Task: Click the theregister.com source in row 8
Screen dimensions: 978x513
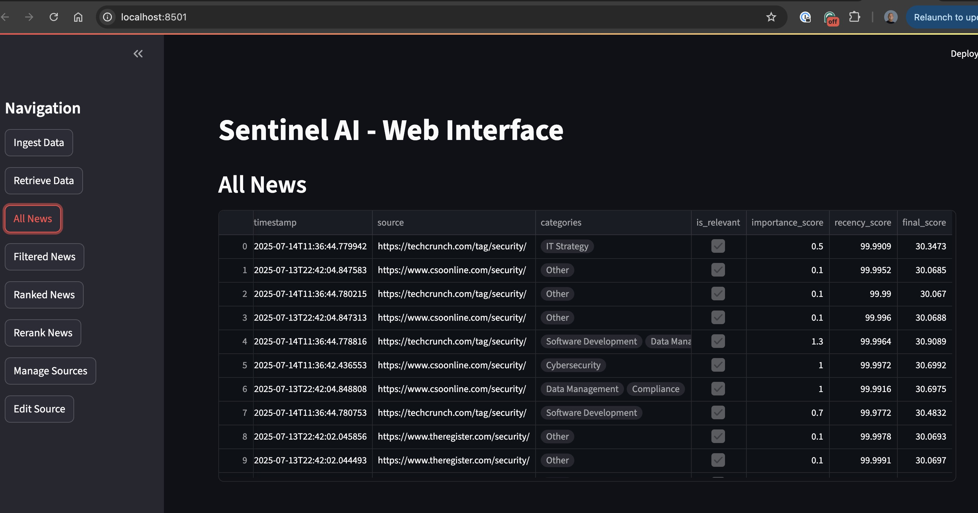Action: pos(454,436)
